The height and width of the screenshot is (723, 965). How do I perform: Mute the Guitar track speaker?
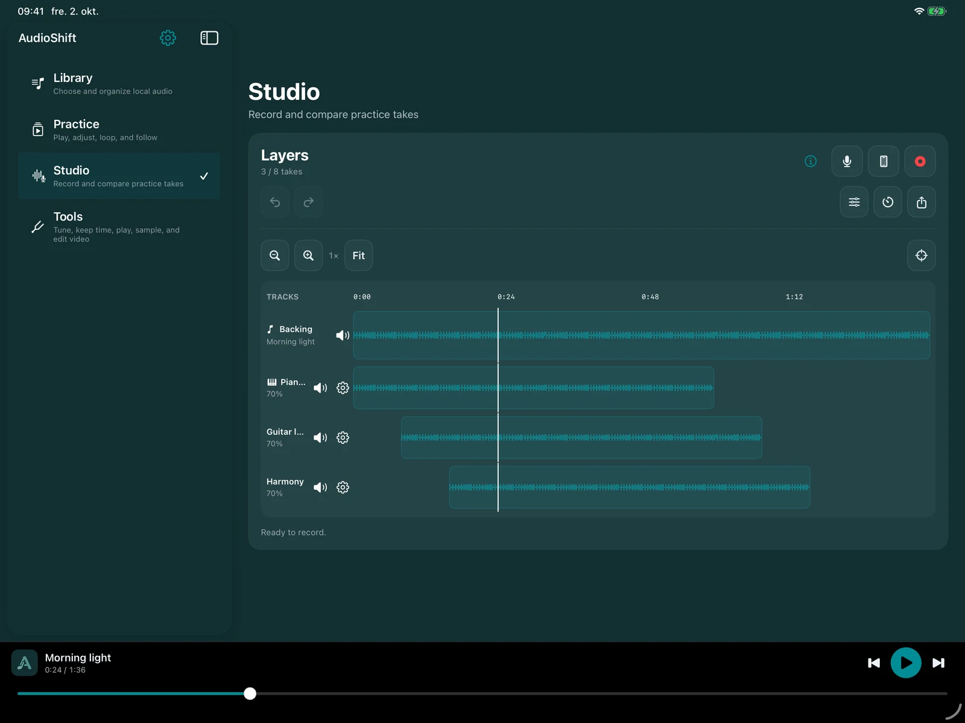(320, 437)
